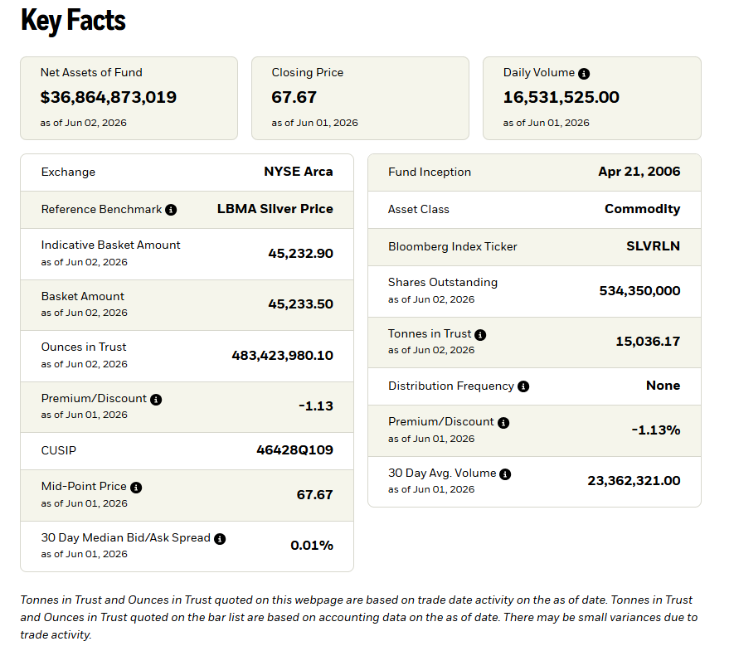Click the Ounces in Trust label
734x646 pixels.
pyautogui.click(x=84, y=347)
